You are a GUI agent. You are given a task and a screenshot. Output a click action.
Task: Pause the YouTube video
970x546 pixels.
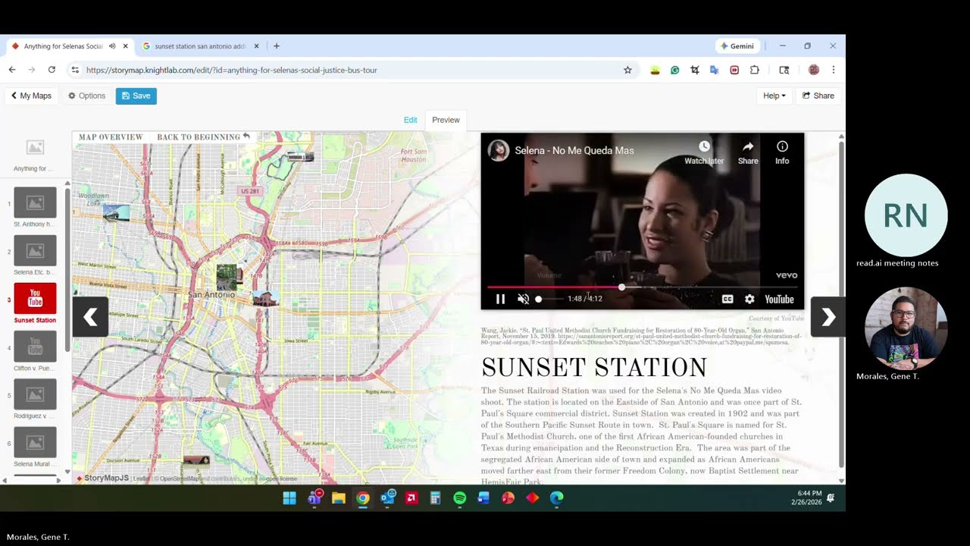(500, 299)
